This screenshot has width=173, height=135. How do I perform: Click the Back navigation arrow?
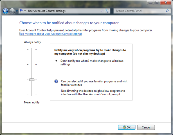5,11
